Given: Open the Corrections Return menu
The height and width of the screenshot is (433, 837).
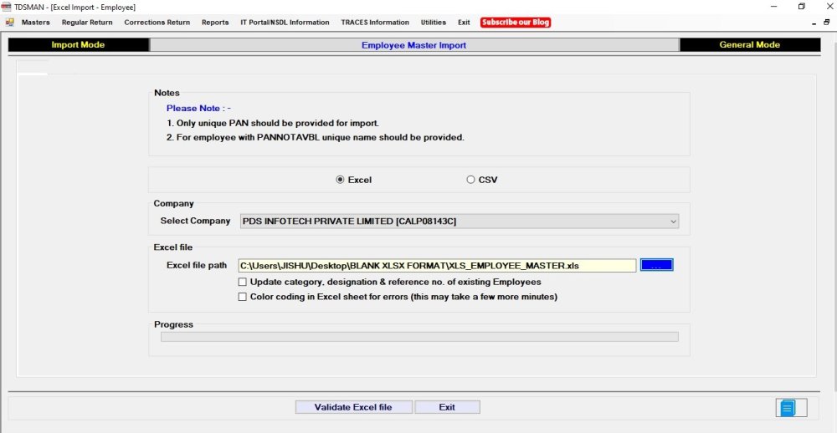Looking at the screenshot, I should tap(157, 23).
